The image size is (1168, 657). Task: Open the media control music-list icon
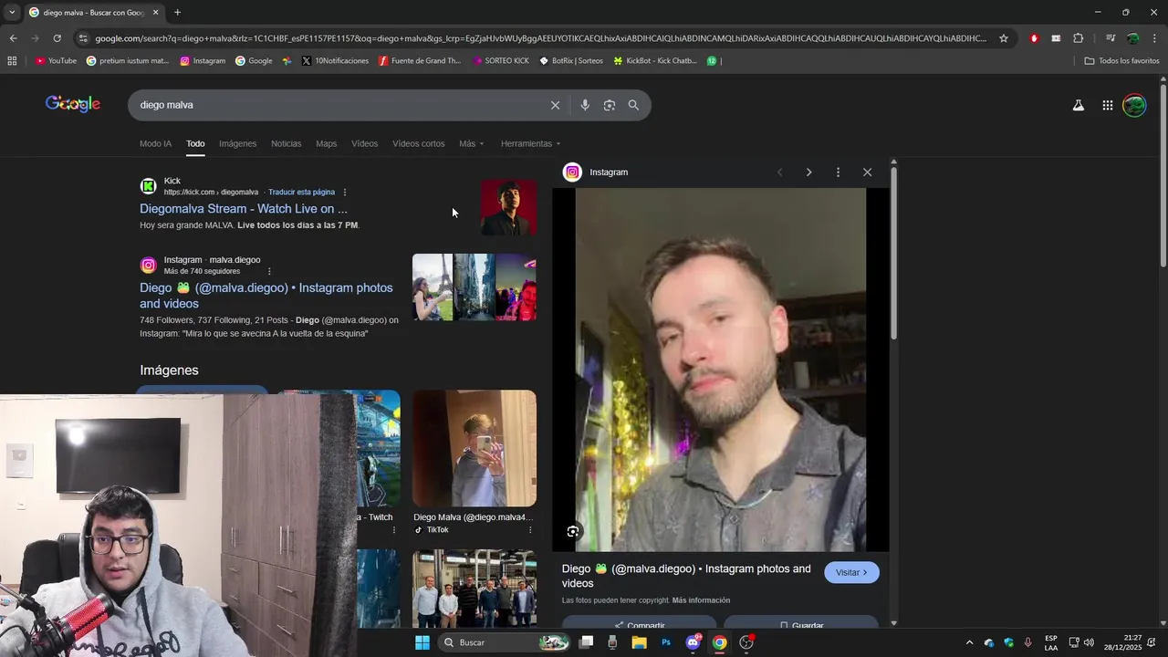coord(1111,38)
